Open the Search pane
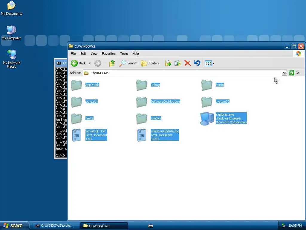 tap(128, 63)
